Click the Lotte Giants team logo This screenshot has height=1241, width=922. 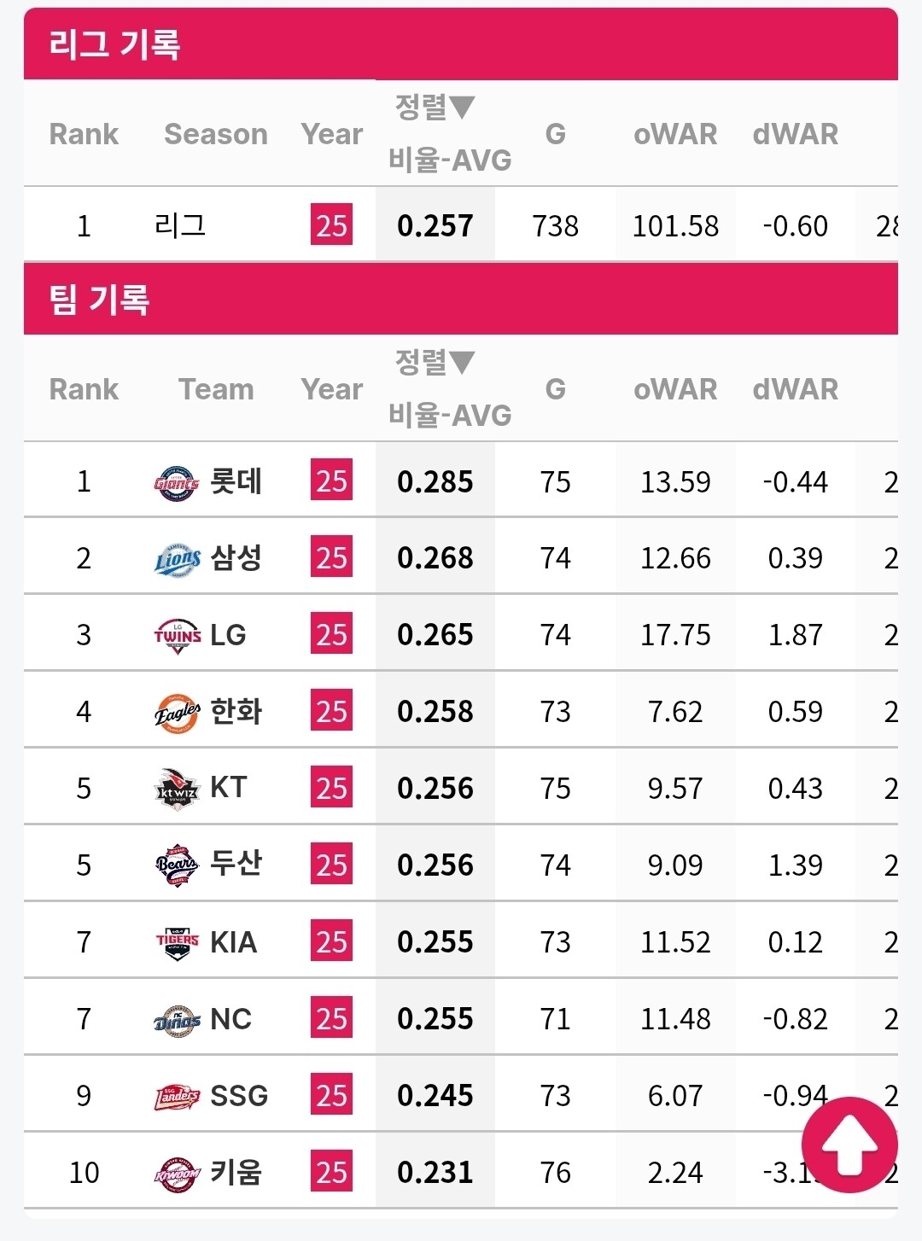[x=177, y=483]
